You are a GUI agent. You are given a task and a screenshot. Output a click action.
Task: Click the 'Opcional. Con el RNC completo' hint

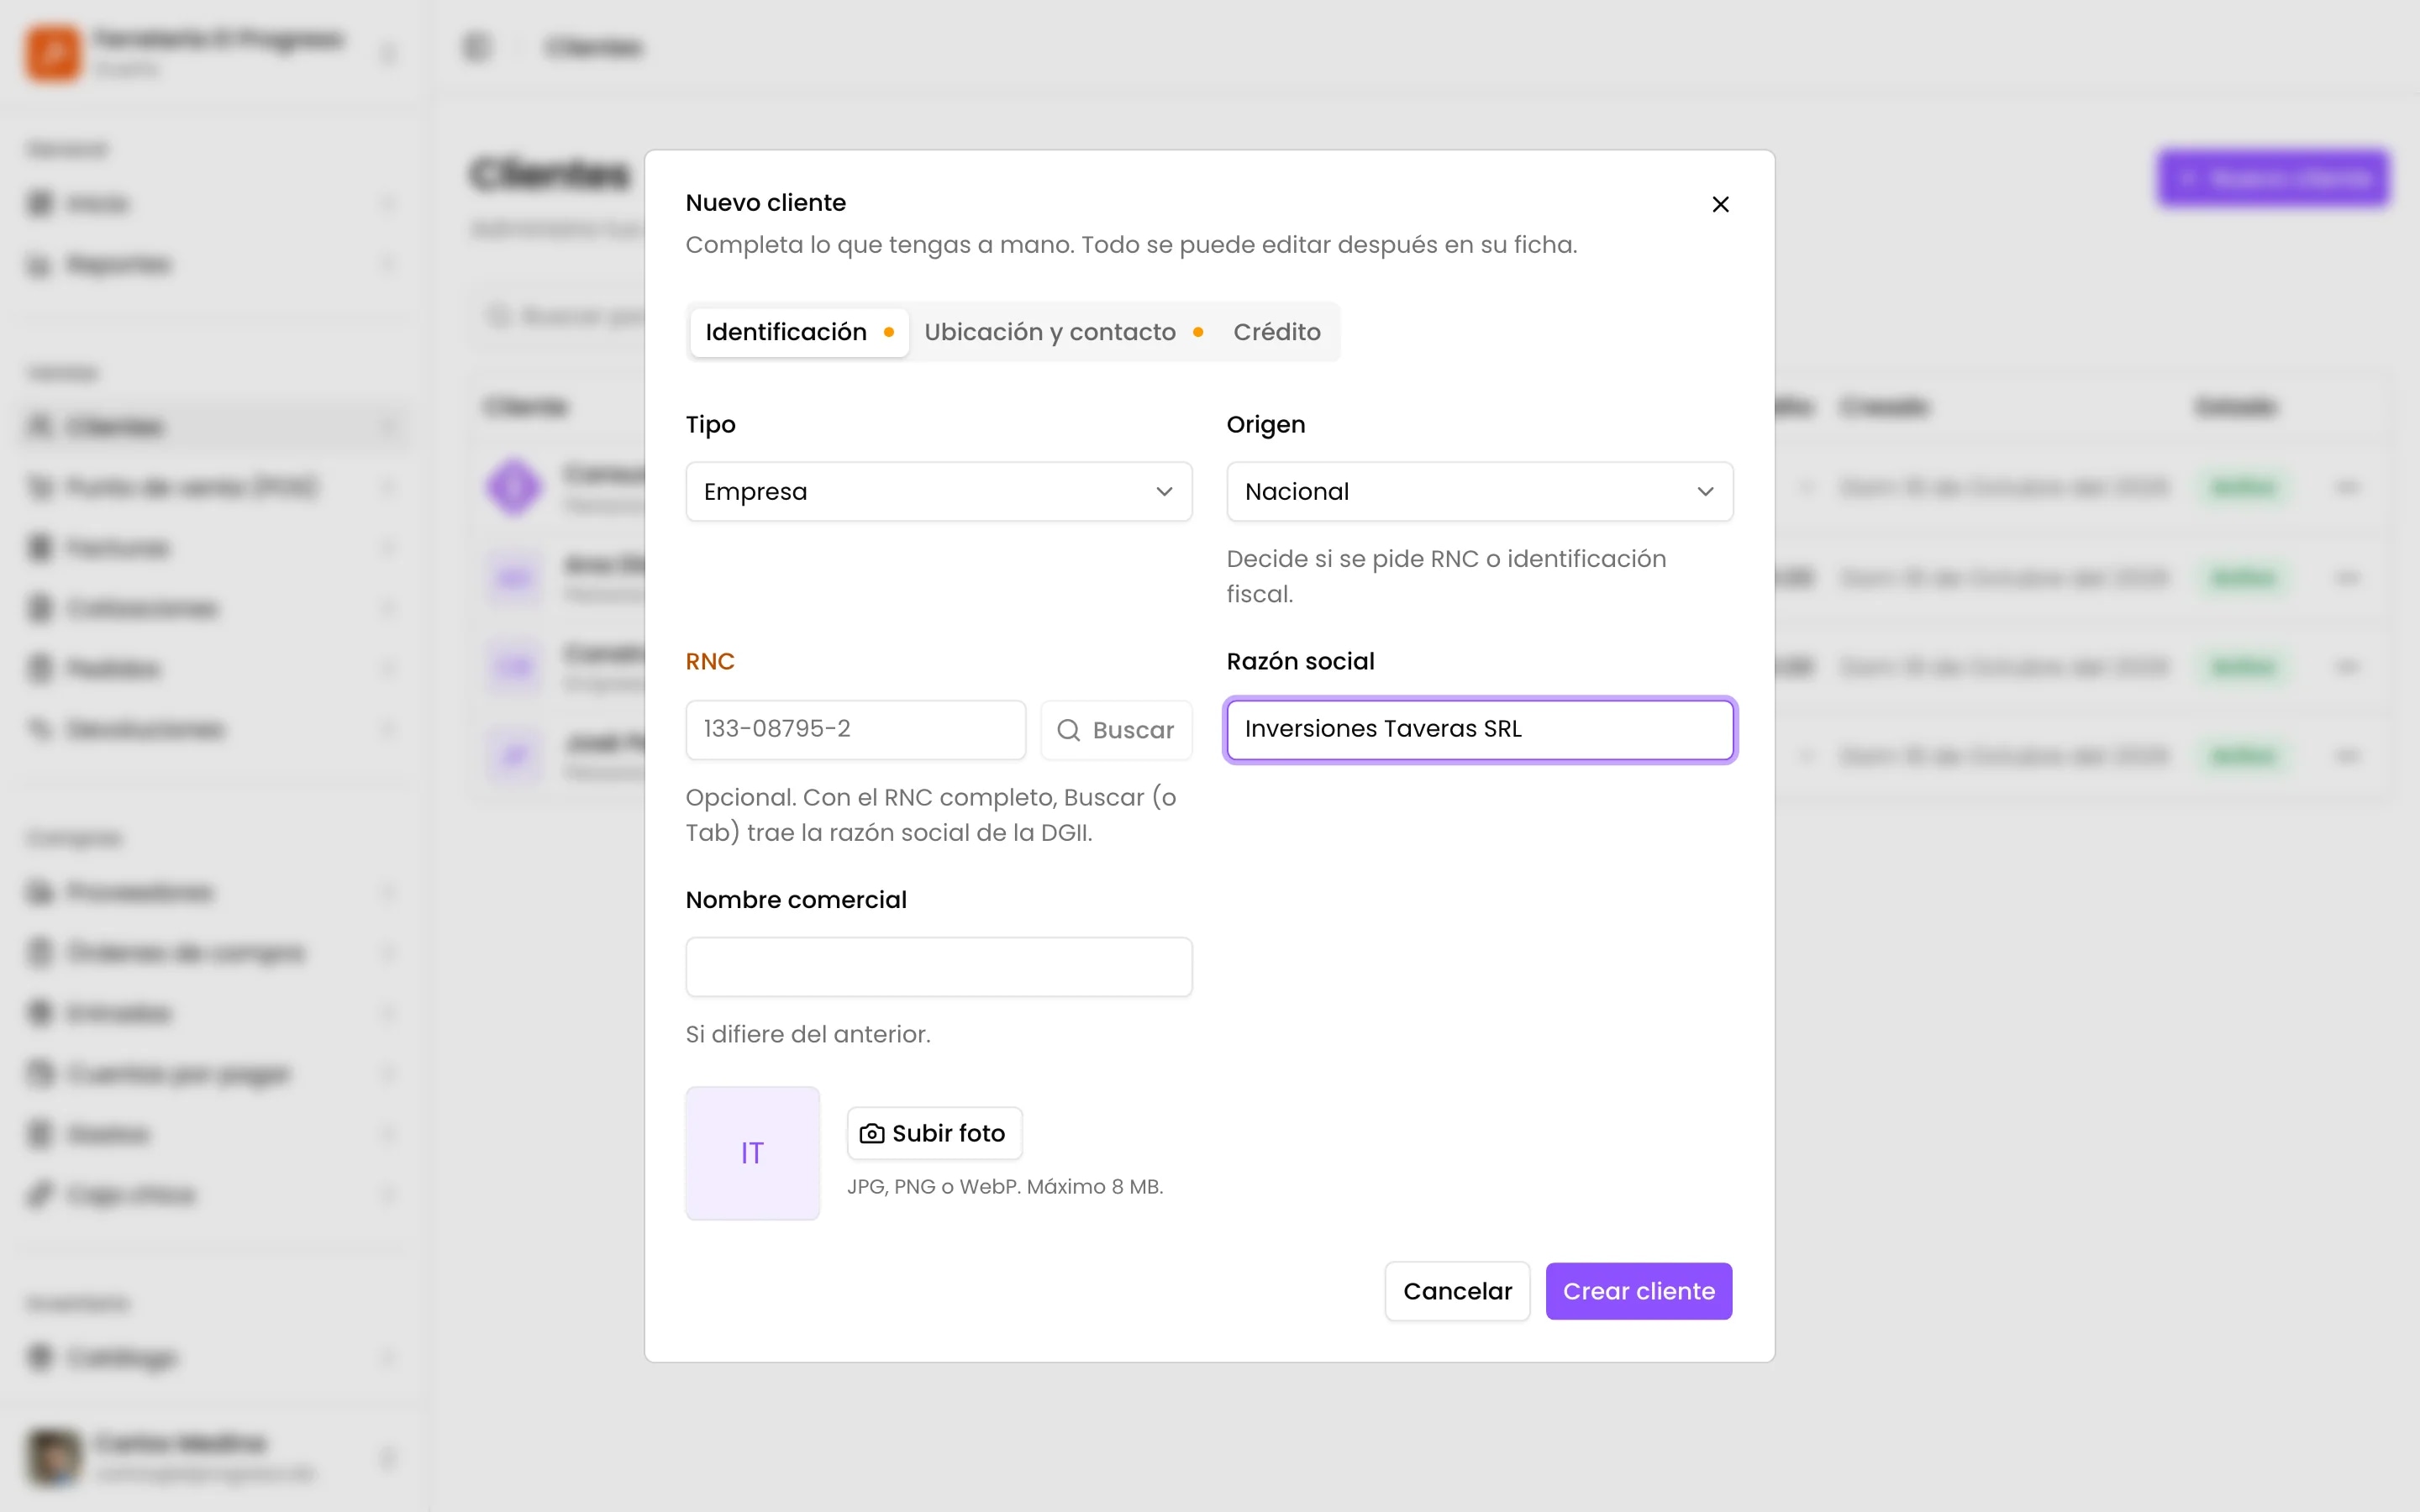[931, 815]
